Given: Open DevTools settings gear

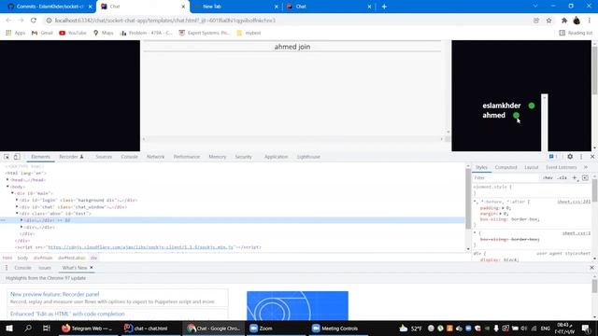Looking at the screenshot, I should [570, 157].
